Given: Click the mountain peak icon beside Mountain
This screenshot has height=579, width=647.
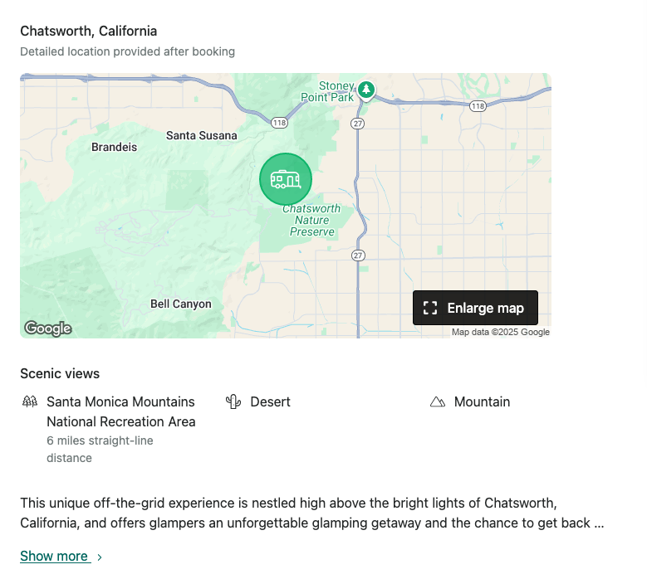Looking at the screenshot, I should point(438,402).
